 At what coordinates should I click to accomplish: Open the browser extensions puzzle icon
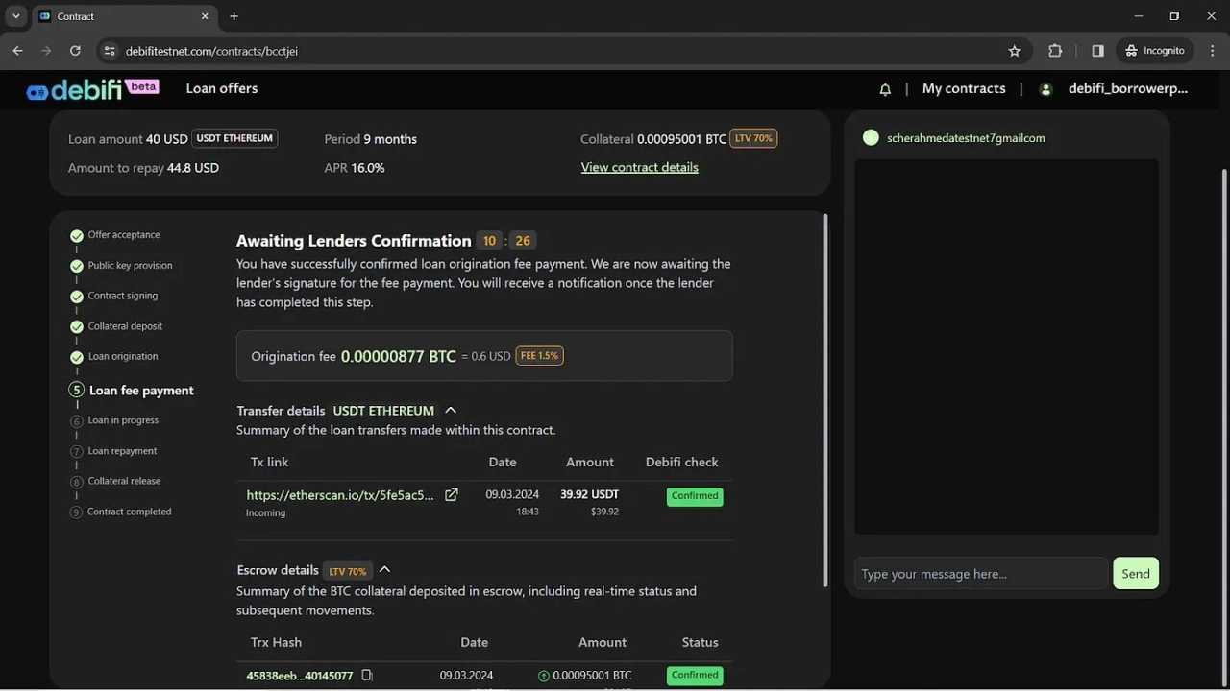(x=1055, y=51)
